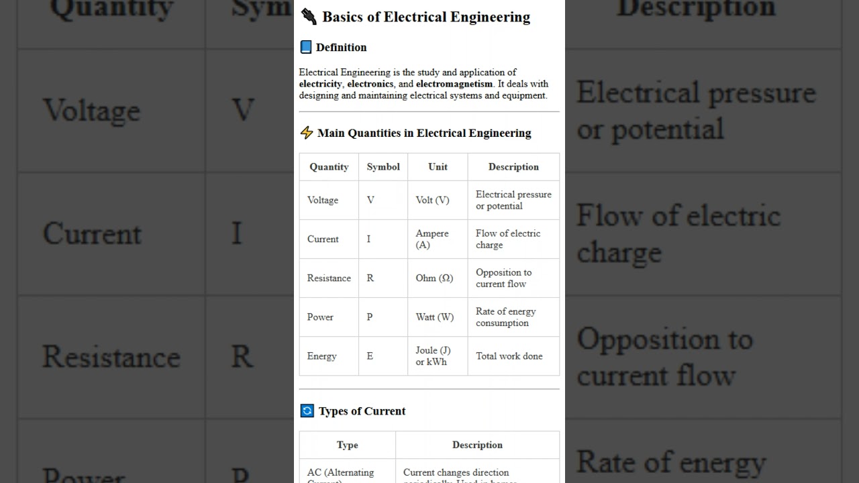
Task: Click the 'Ohm (Ω)' unit cell
Action: click(x=434, y=278)
